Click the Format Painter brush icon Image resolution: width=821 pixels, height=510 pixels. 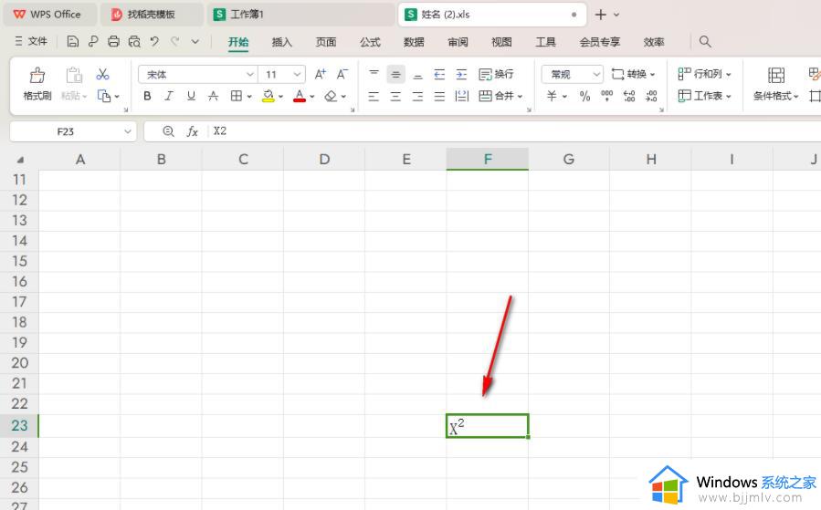click(37, 76)
